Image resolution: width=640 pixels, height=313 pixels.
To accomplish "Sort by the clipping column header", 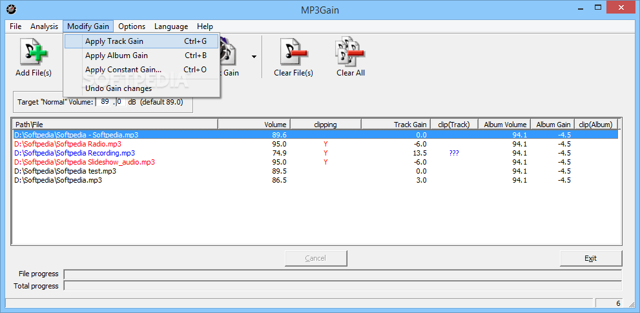I will pos(325,125).
